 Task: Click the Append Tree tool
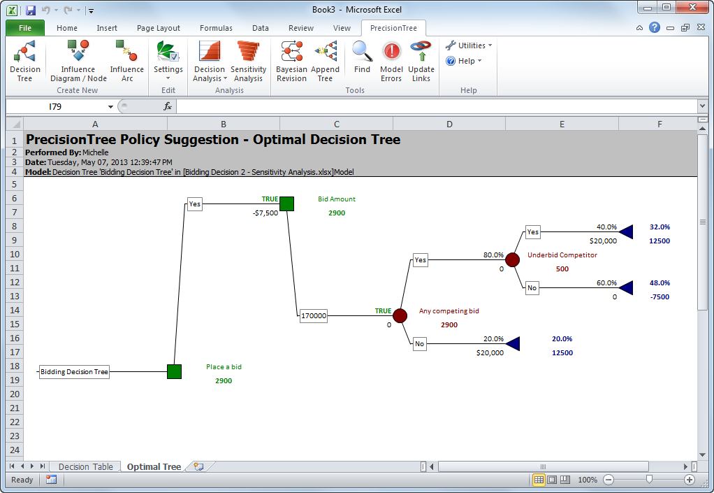[325, 61]
